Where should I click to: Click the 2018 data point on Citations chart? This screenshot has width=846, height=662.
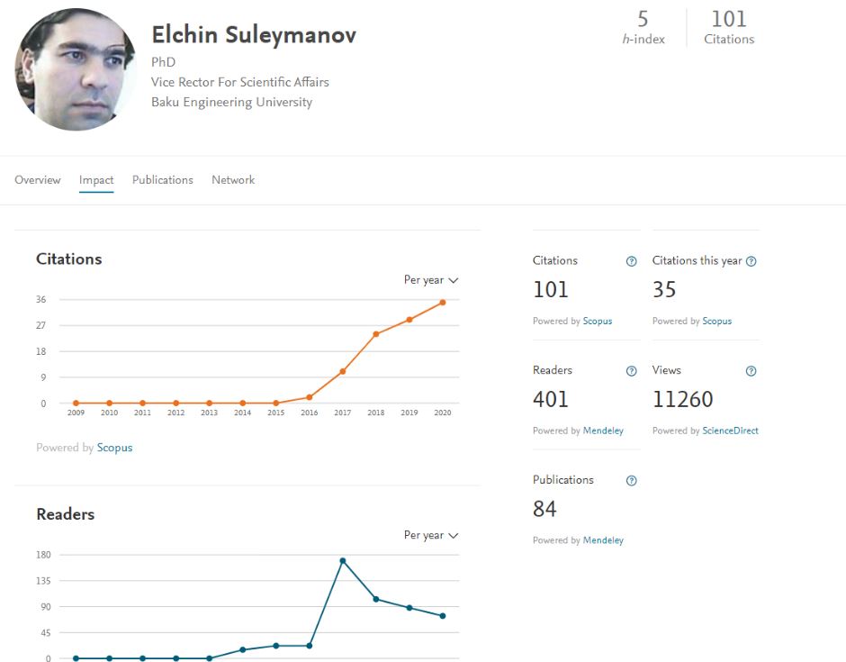click(x=376, y=333)
